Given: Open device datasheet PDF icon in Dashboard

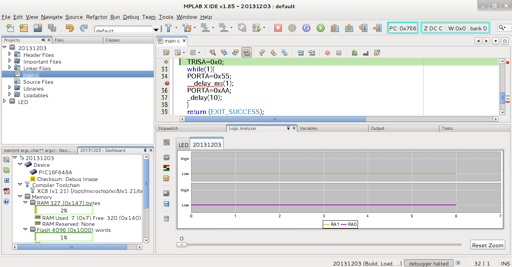Looking at the screenshot, I should coord(6,191).
